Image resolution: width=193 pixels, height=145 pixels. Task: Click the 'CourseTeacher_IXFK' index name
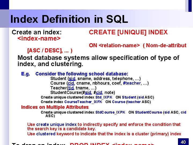[x=83, y=102]
